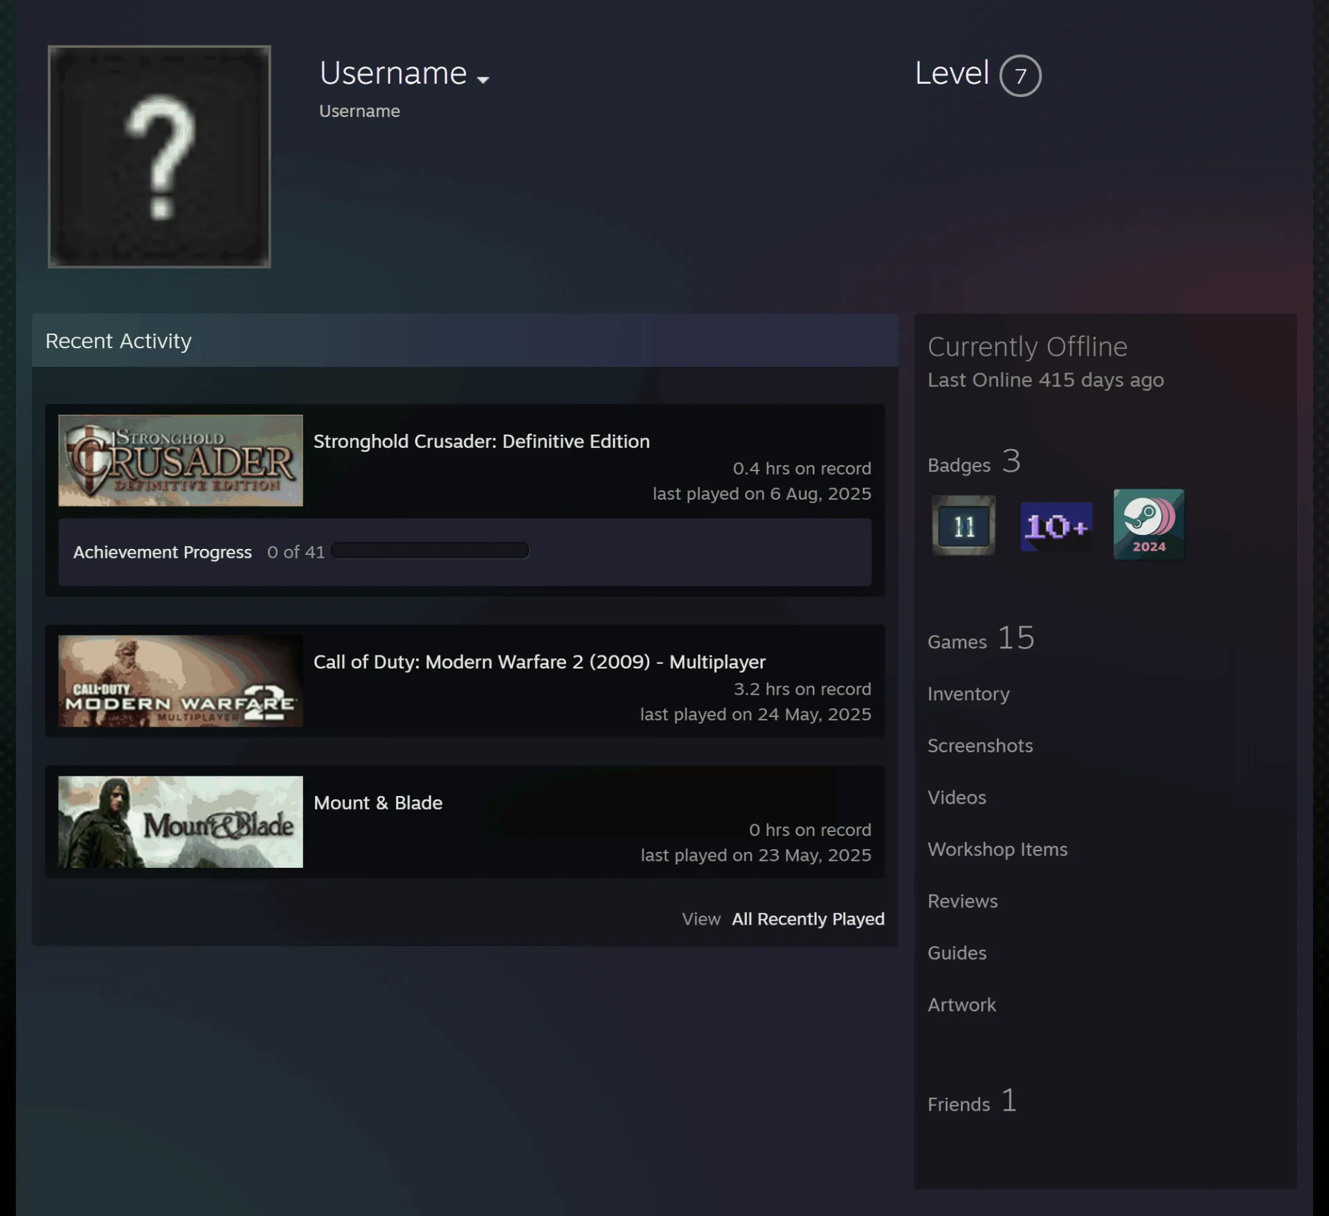
Task: Open Workshop Items
Action: click(x=997, y=849)
